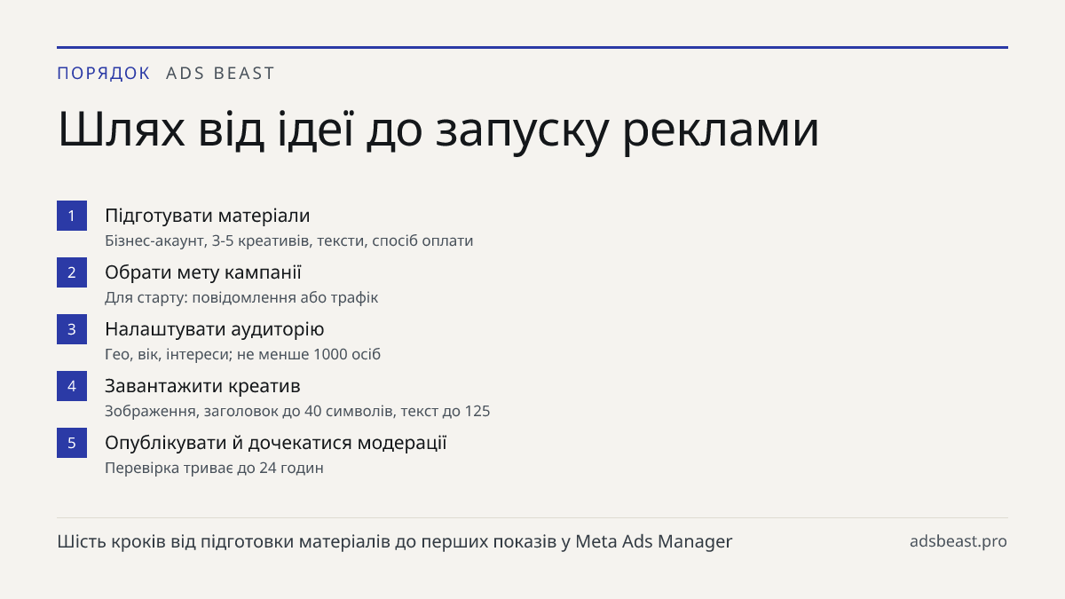Select the step title "Підготувати матеріали"
Image resolution: width=1065 pixels, height=599 pixels.
coord(208,216)
